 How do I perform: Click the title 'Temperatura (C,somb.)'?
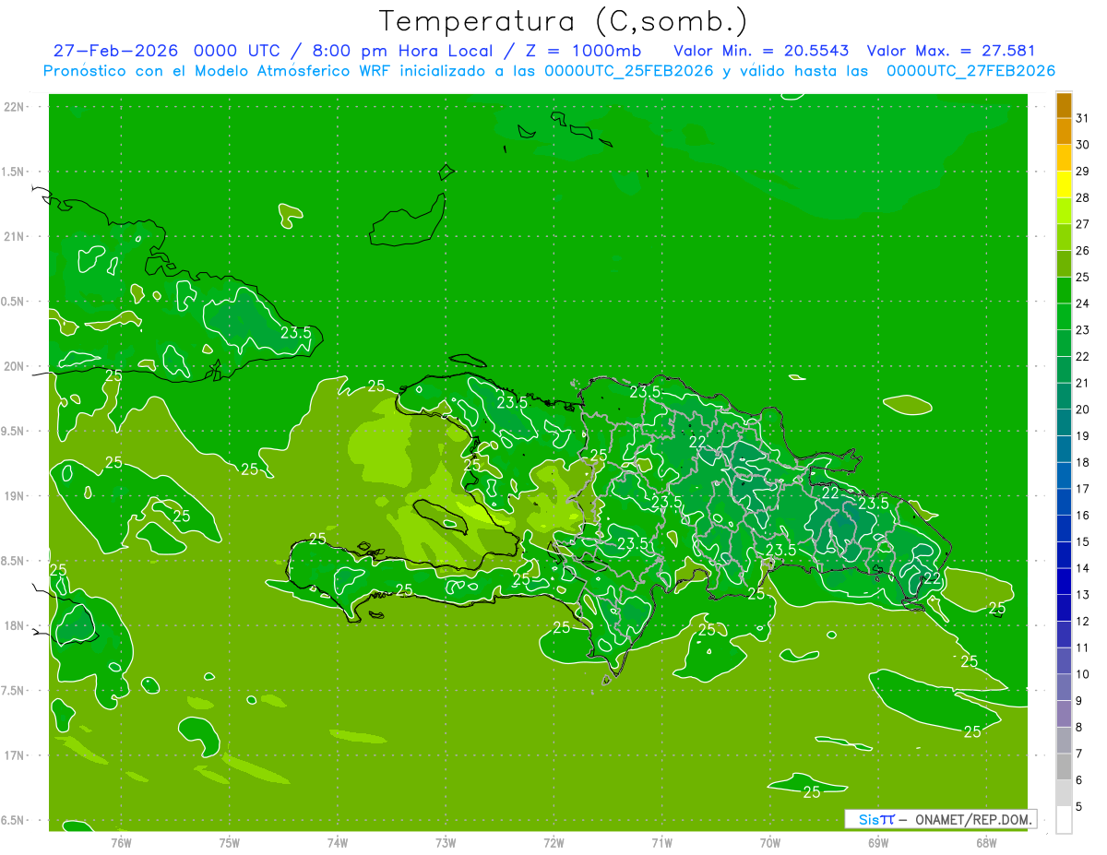pyautogui.click(x=564, y=20)
